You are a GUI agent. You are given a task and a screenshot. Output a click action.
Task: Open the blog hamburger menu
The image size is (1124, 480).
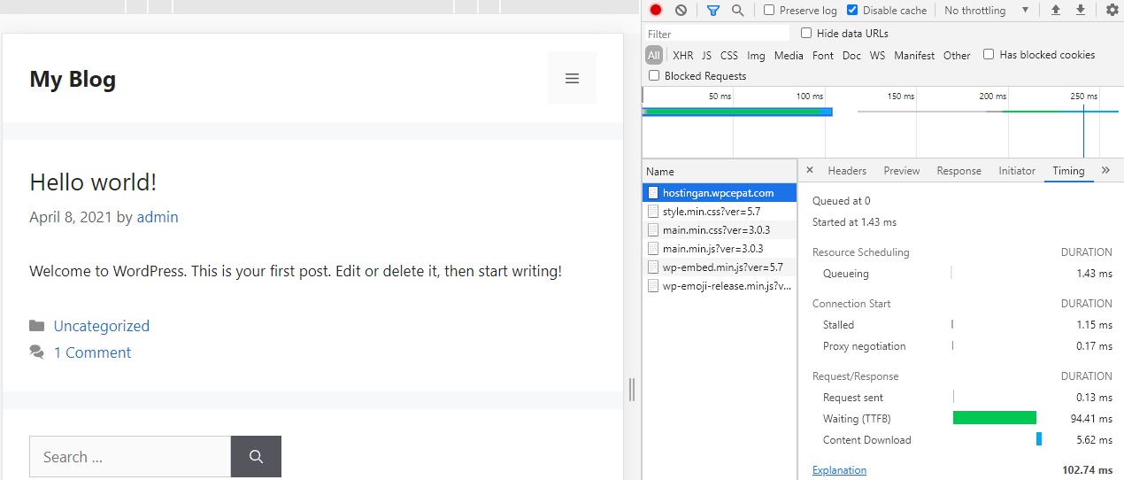pyautogui.click(x=572, y=79)
